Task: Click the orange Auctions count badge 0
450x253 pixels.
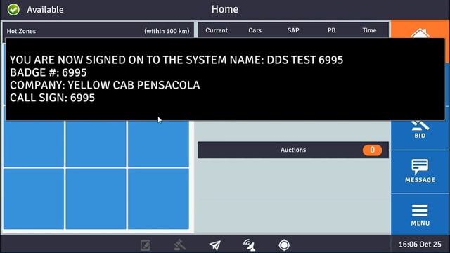Action: click(x=372, y=150)
